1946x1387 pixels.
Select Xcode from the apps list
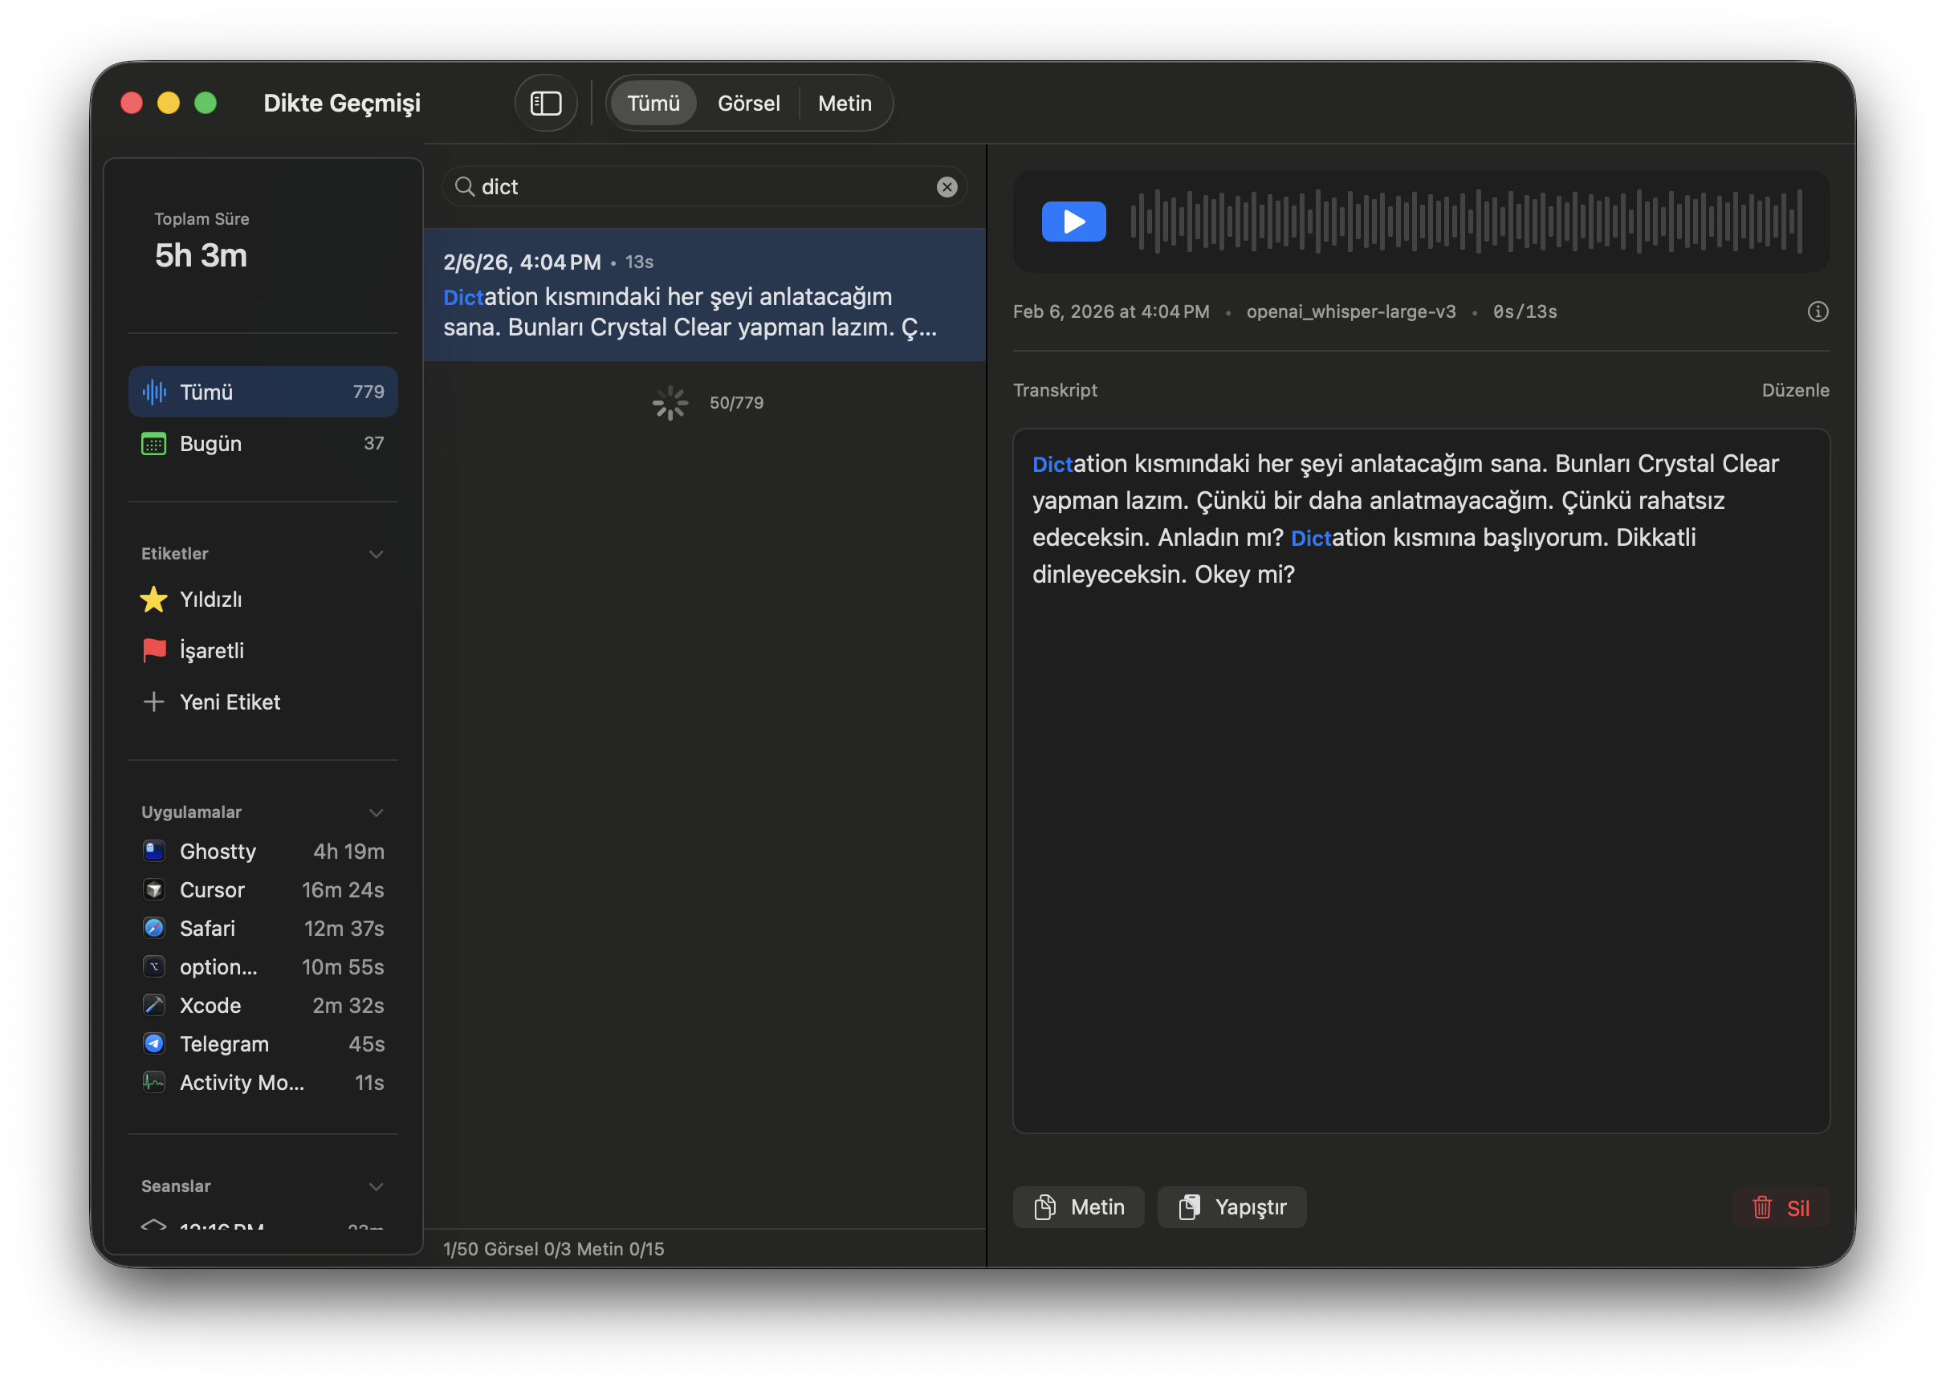(210, 1005)
